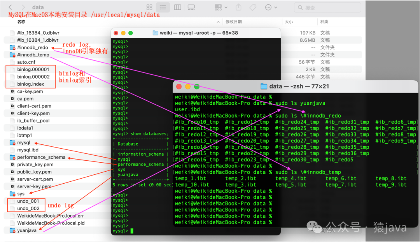
Task: Click the Share icon in Finder toolbar
Action: (x=238, y=7)
